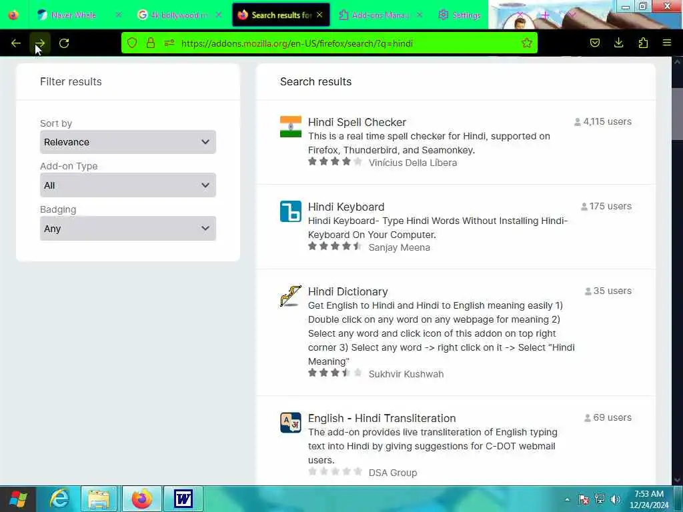The height and width of the screenshot is (512, 683).
Task: Open the Badging dropdown
Action: point(128,229)
